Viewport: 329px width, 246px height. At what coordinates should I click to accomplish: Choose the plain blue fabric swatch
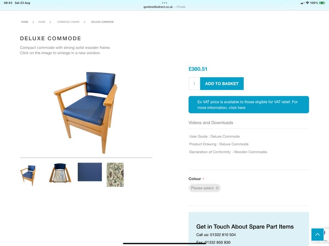pos(90,172)
